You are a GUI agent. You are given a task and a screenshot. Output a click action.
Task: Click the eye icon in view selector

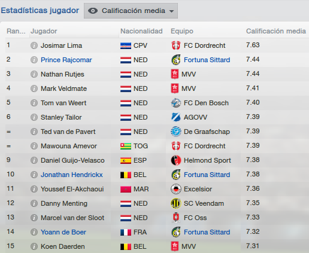pyautogui.click(x=93, y=11)
